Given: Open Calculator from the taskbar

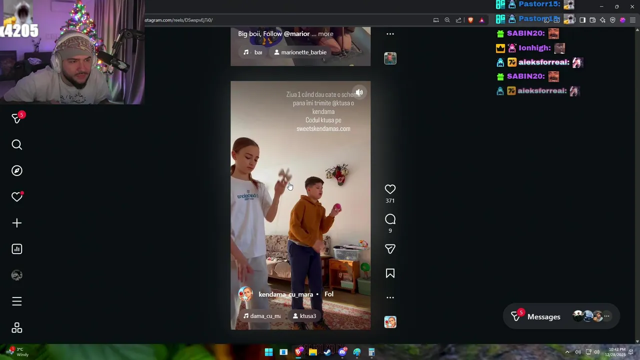Looking at the screenshot, I should coord(371,352).
